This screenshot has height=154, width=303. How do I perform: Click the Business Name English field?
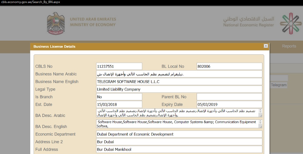[x=179, y=82]
